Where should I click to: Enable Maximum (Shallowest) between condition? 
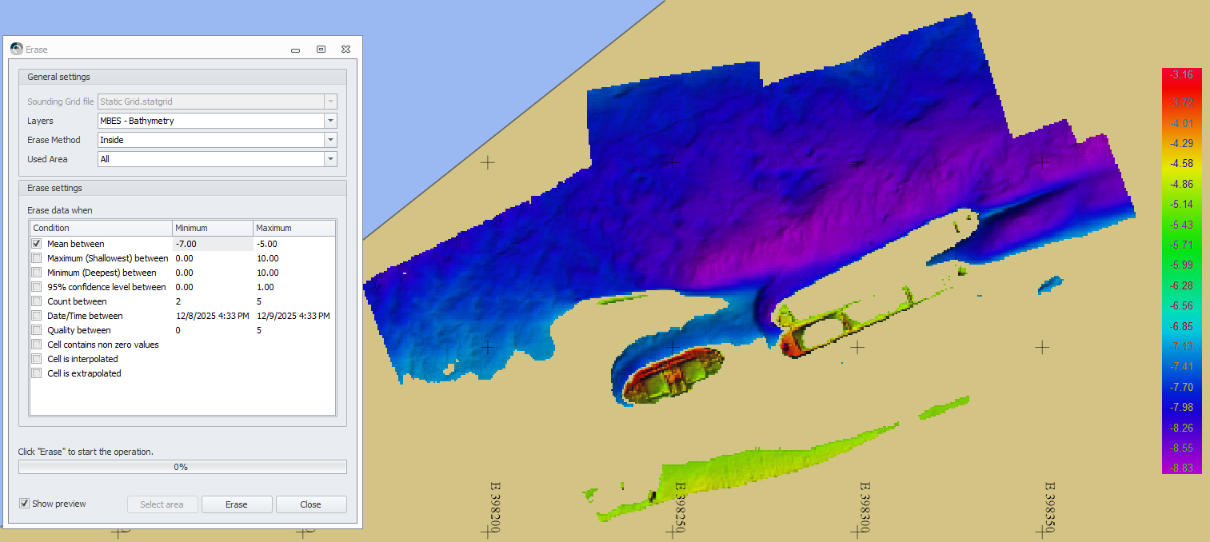37,258
